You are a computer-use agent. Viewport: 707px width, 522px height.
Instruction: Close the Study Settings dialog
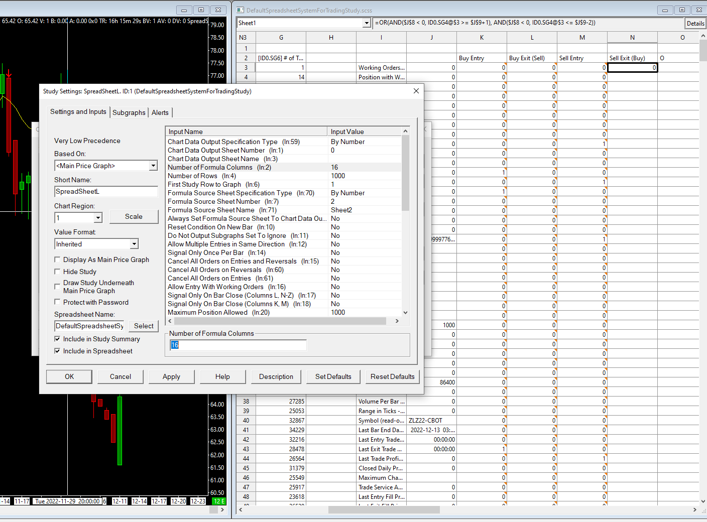pos(416,91)
